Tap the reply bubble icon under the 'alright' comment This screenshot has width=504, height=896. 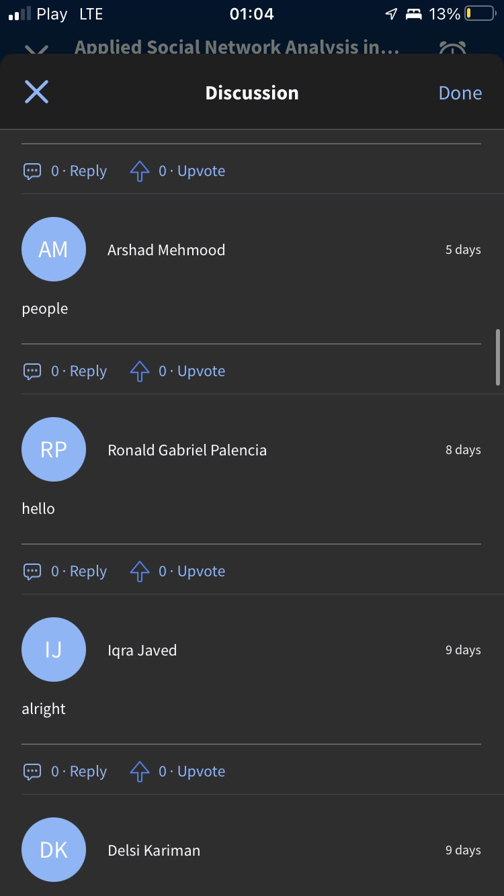click(x=32, y=772)
